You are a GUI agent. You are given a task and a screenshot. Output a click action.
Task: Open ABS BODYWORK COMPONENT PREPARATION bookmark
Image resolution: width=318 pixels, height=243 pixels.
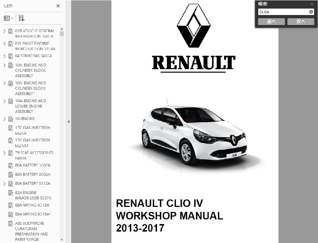(x=31, y=231)
